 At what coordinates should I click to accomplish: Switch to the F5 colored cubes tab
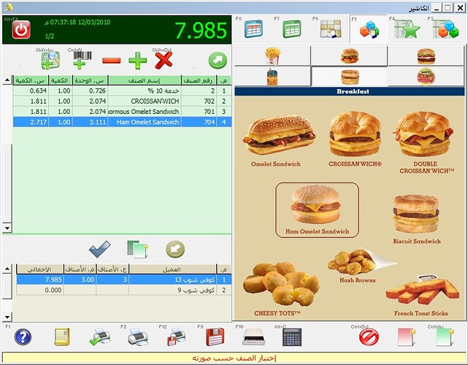pos(369,29)
